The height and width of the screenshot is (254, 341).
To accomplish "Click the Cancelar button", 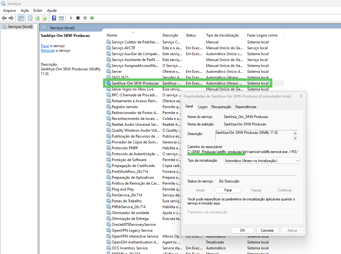I will point(267,230).
